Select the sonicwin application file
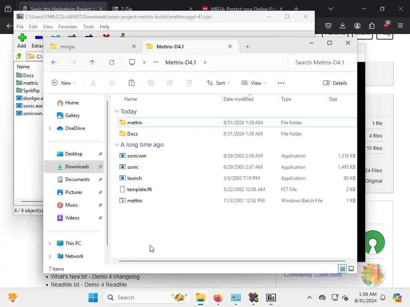This screenshot has height=307, width=410. (237, 156)
